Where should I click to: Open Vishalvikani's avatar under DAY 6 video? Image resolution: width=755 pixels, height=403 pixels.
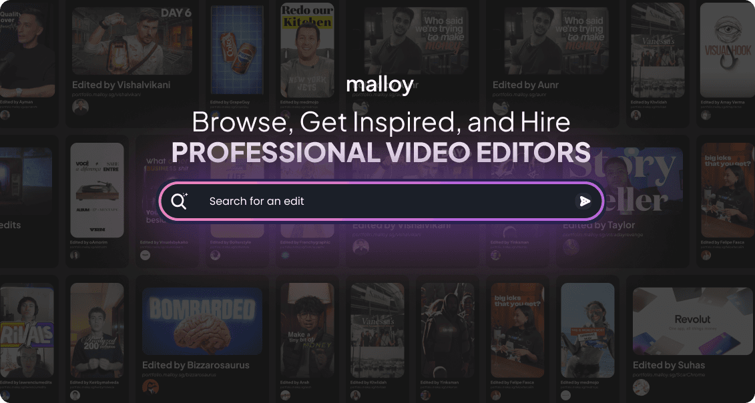[x=80, y=108]
